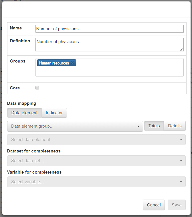
Task: Open the Select data set dropdown
Action: click(96, 161)
